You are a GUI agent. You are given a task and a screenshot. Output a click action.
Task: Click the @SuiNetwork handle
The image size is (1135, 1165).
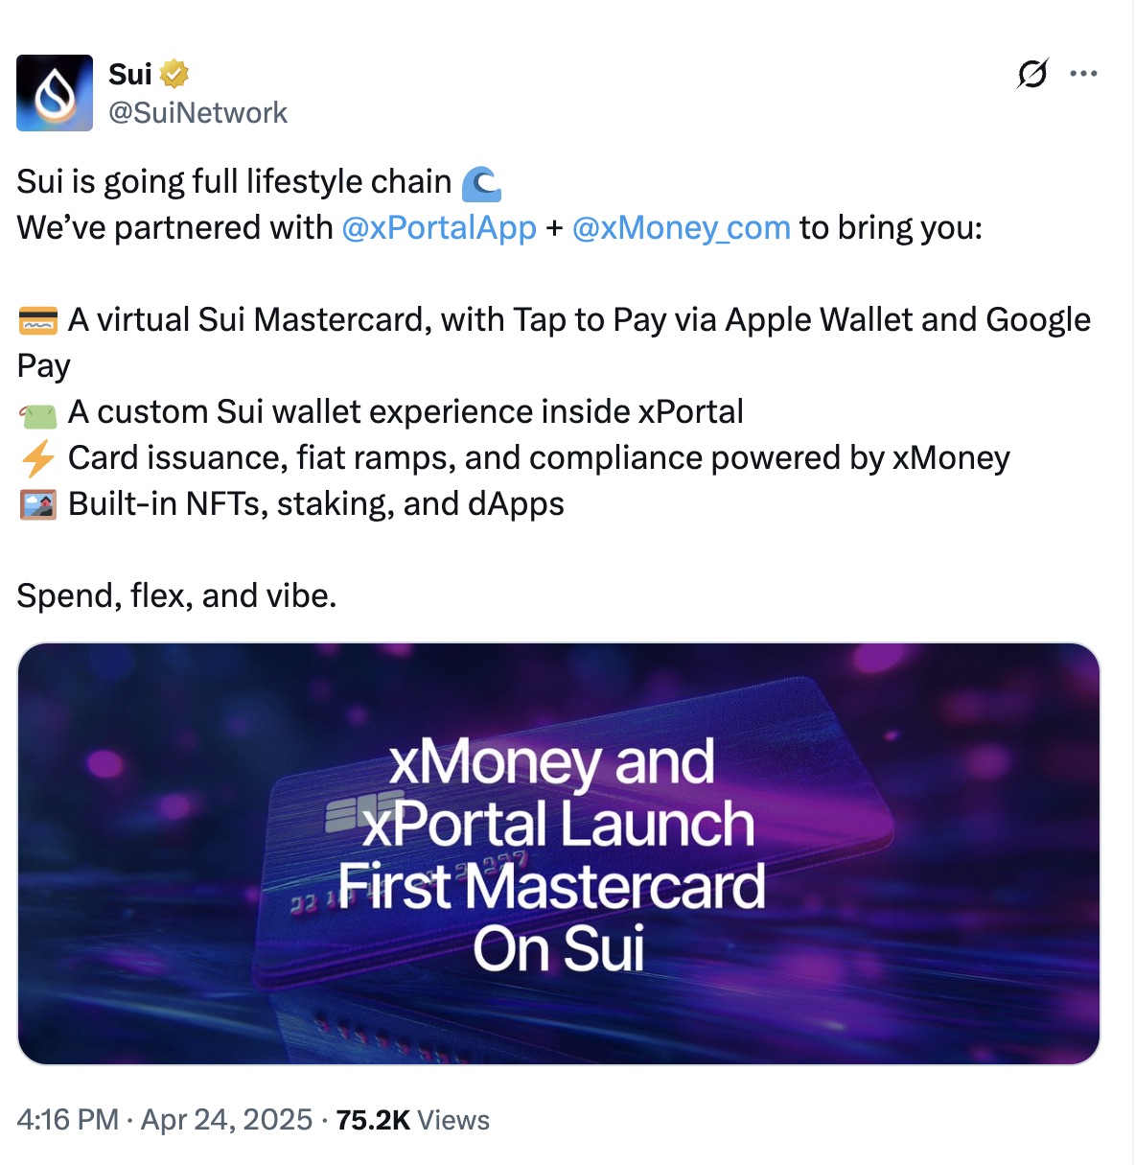[x=198, y=112]
